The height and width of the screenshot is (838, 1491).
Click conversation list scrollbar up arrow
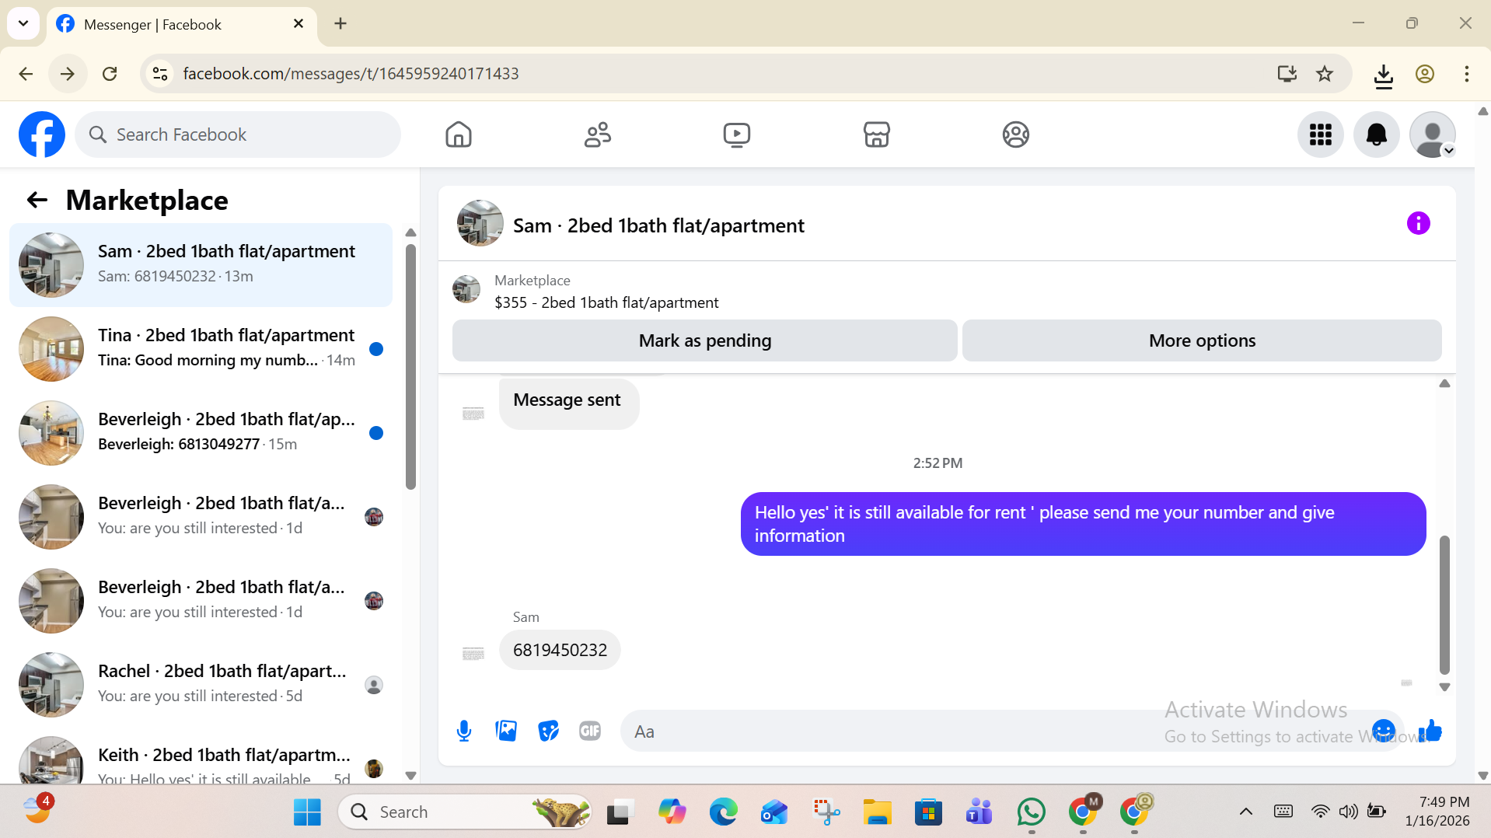click(x=411, y=232)
